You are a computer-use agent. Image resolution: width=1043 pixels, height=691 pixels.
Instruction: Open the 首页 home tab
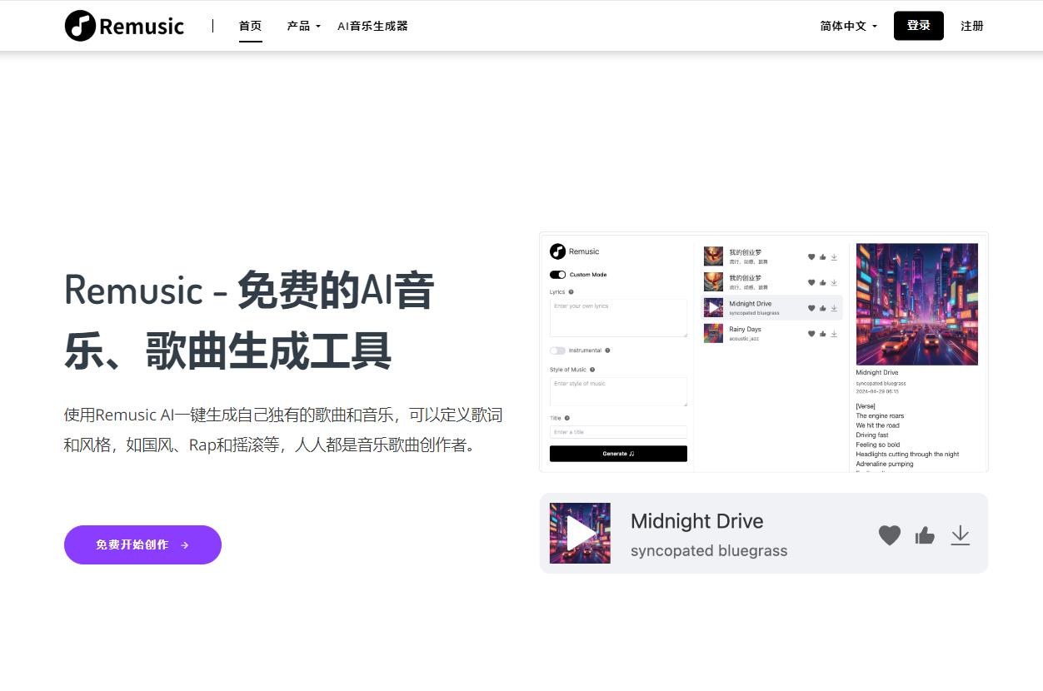(250, 26)
